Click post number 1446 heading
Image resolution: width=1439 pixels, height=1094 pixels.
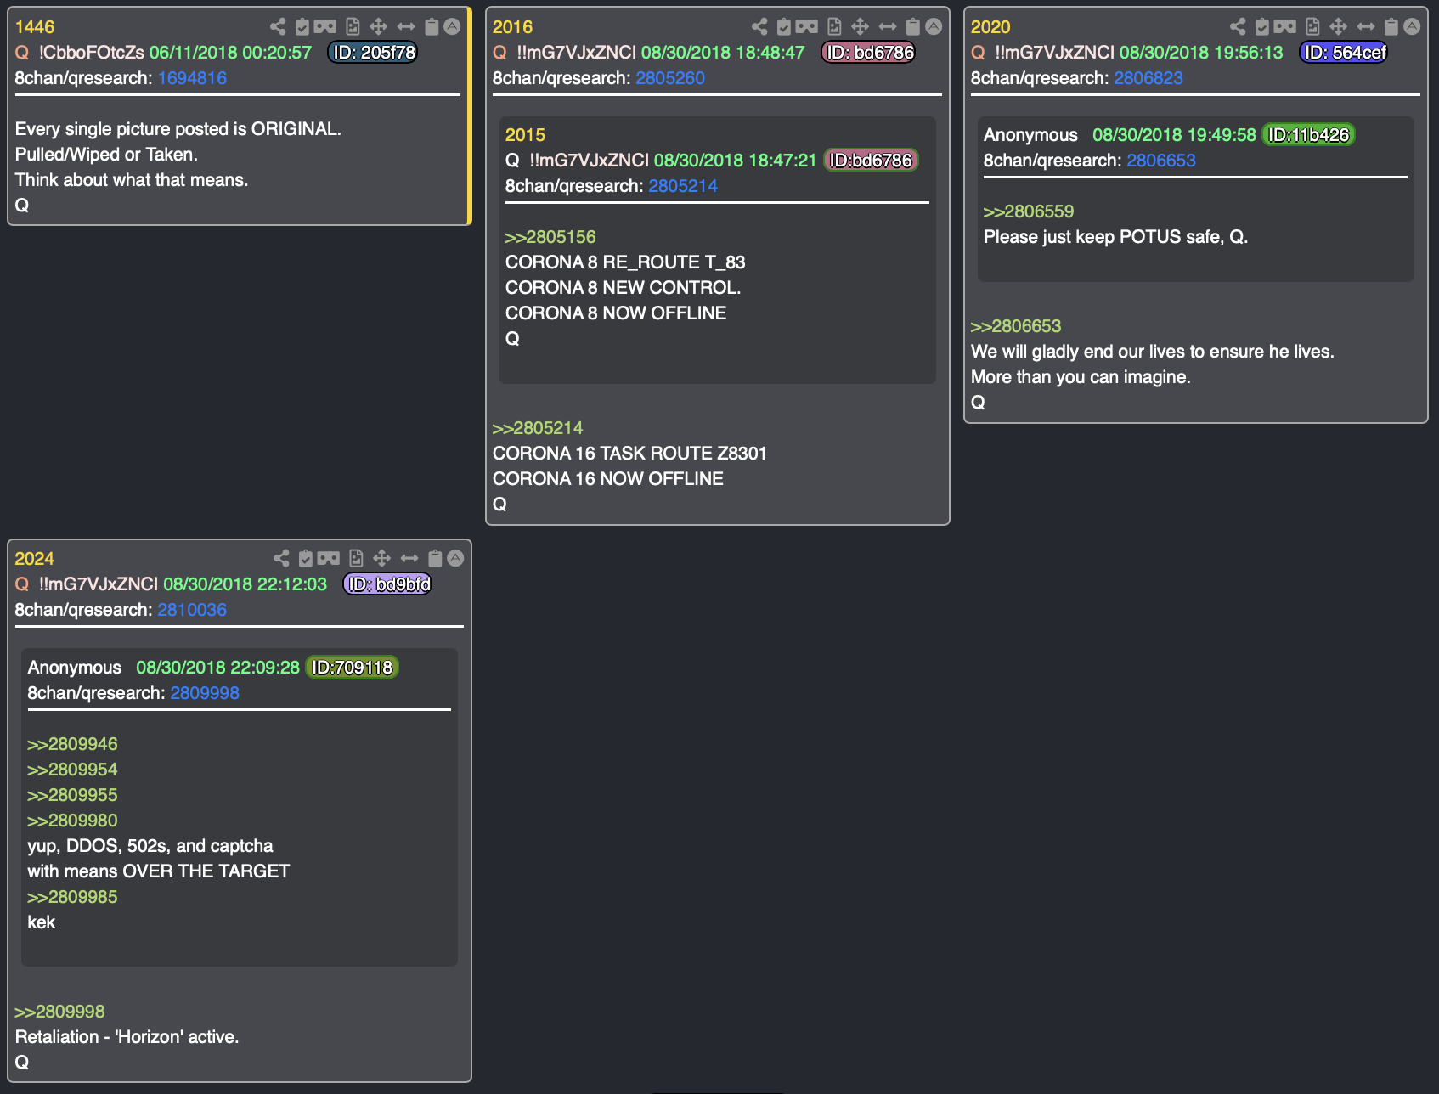pyautogui.click(x=35, y=27)
